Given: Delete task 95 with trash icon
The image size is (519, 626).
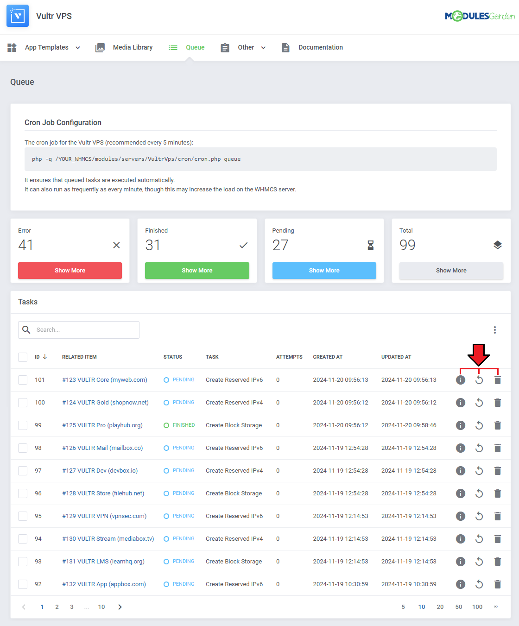Looking at the screenshot, I should tap(498, 516).
